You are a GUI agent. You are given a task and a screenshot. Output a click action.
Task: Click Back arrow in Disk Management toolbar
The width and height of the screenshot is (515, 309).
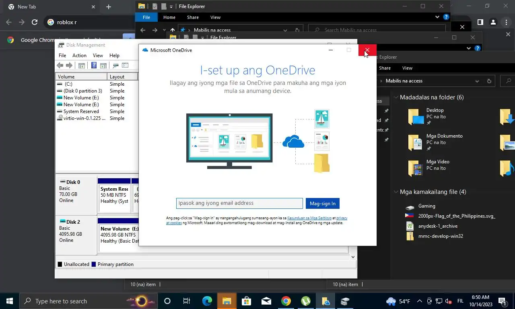click(x=60, y=66)
